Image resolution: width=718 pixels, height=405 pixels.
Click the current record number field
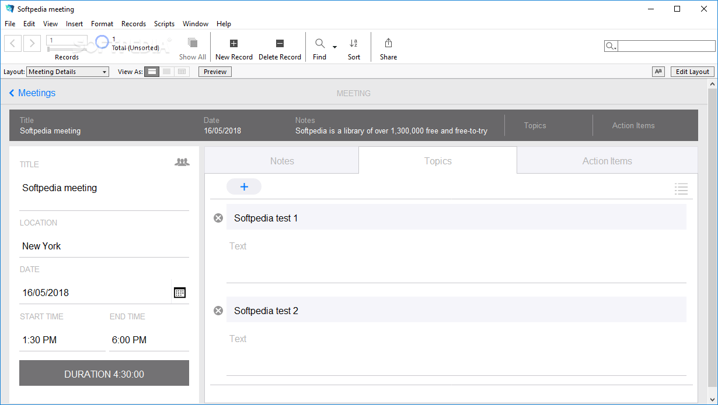coord(67,40)
